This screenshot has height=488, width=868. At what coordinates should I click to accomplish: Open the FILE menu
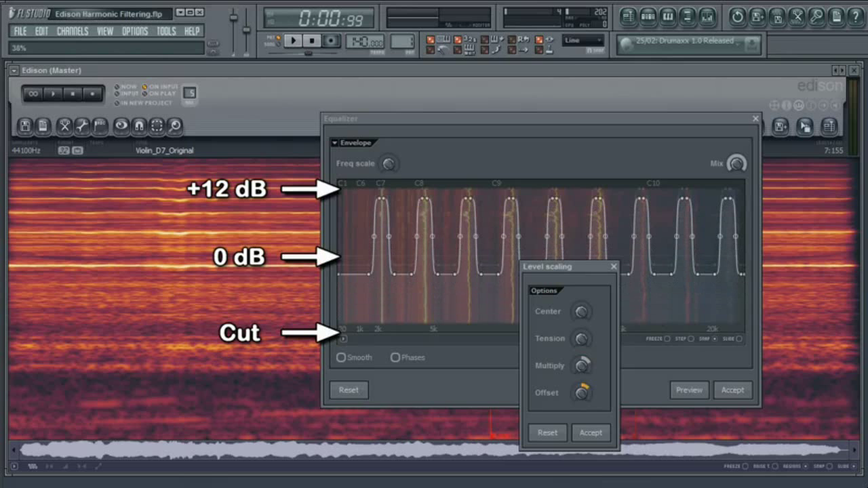[20, 31]
